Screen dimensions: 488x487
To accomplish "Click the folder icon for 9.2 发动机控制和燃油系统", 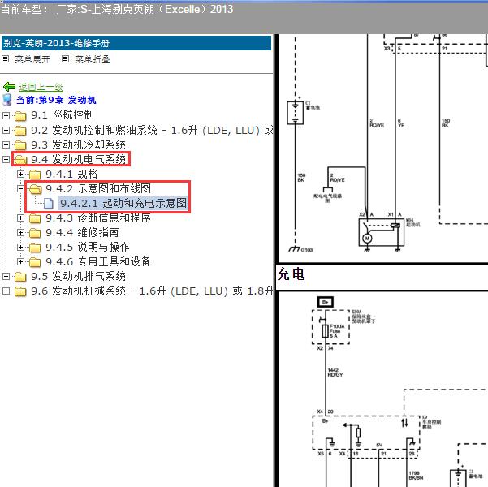I will click(x=20, y=131).
